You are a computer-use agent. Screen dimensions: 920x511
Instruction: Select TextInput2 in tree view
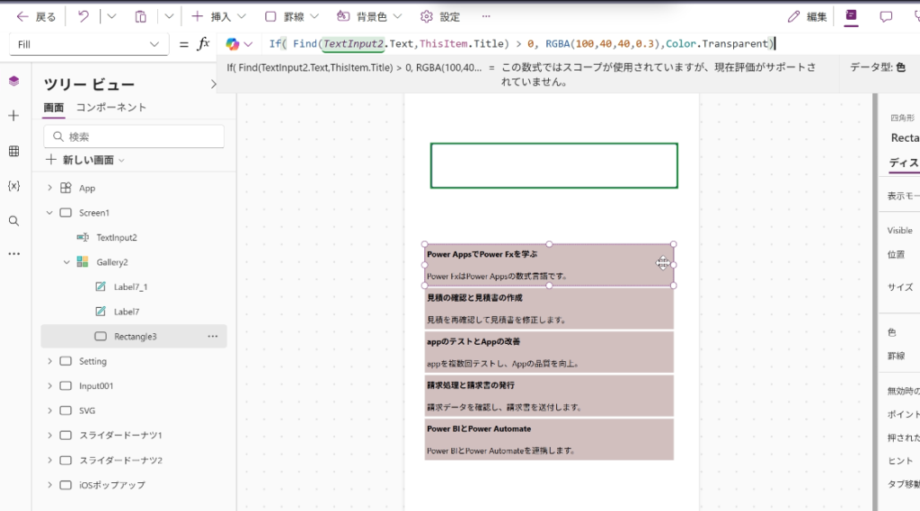tap(116, 238)
